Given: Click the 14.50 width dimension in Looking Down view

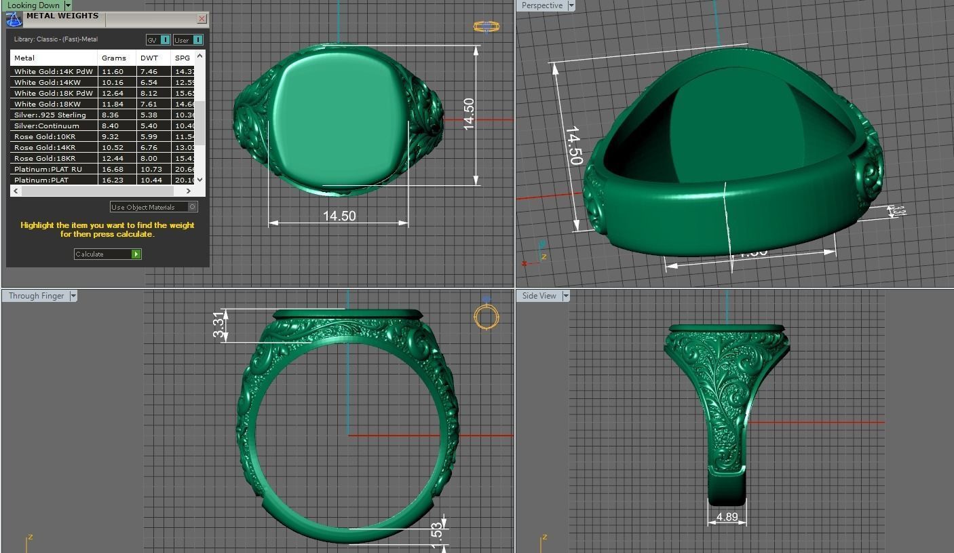Looking at the screenshot, I should 339,216.
